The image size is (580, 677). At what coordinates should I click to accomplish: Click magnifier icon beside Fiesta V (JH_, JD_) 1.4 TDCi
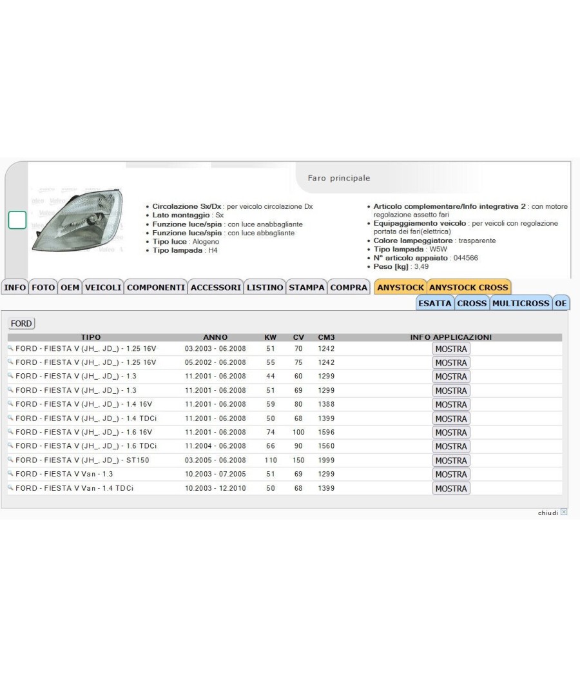coord(11,418)
